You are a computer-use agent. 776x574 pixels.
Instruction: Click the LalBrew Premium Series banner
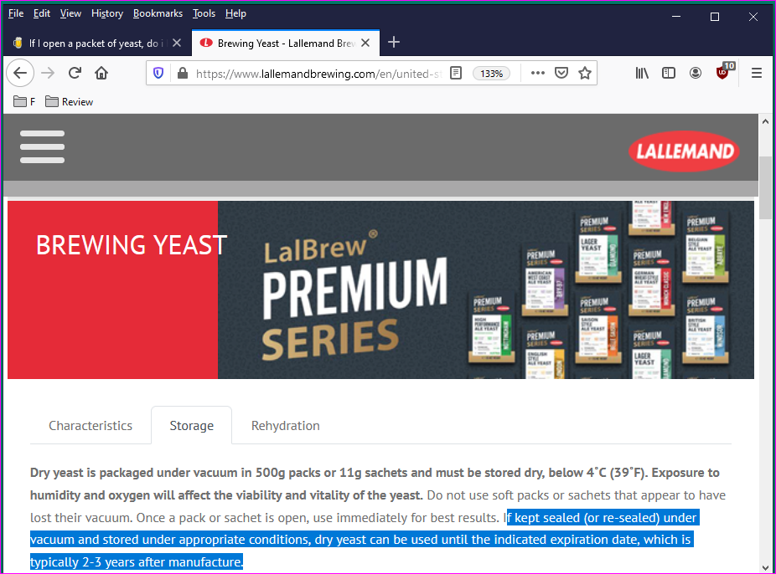pos(485,290)
